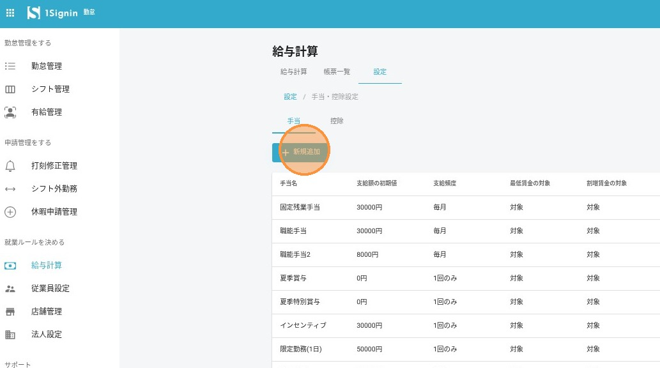Click 1回のみ in the インセンティブ row
This screenshot has height=368, width=660.
(445, 325)
